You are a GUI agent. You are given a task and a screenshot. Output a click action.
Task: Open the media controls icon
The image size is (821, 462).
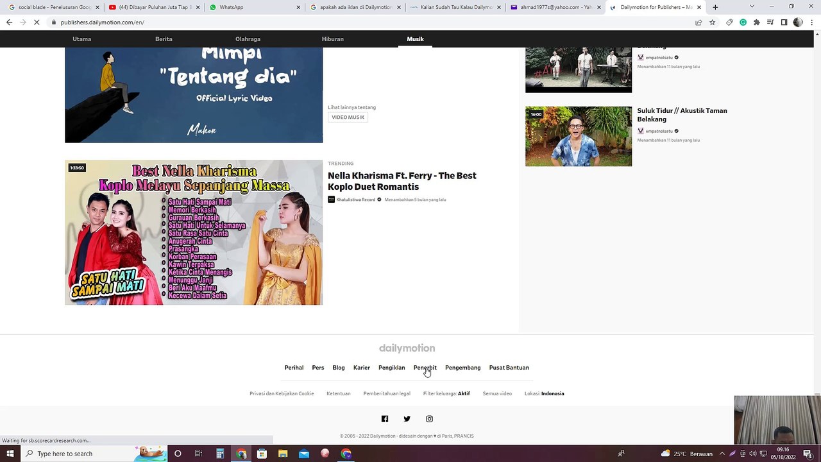(x=770, y=22)
